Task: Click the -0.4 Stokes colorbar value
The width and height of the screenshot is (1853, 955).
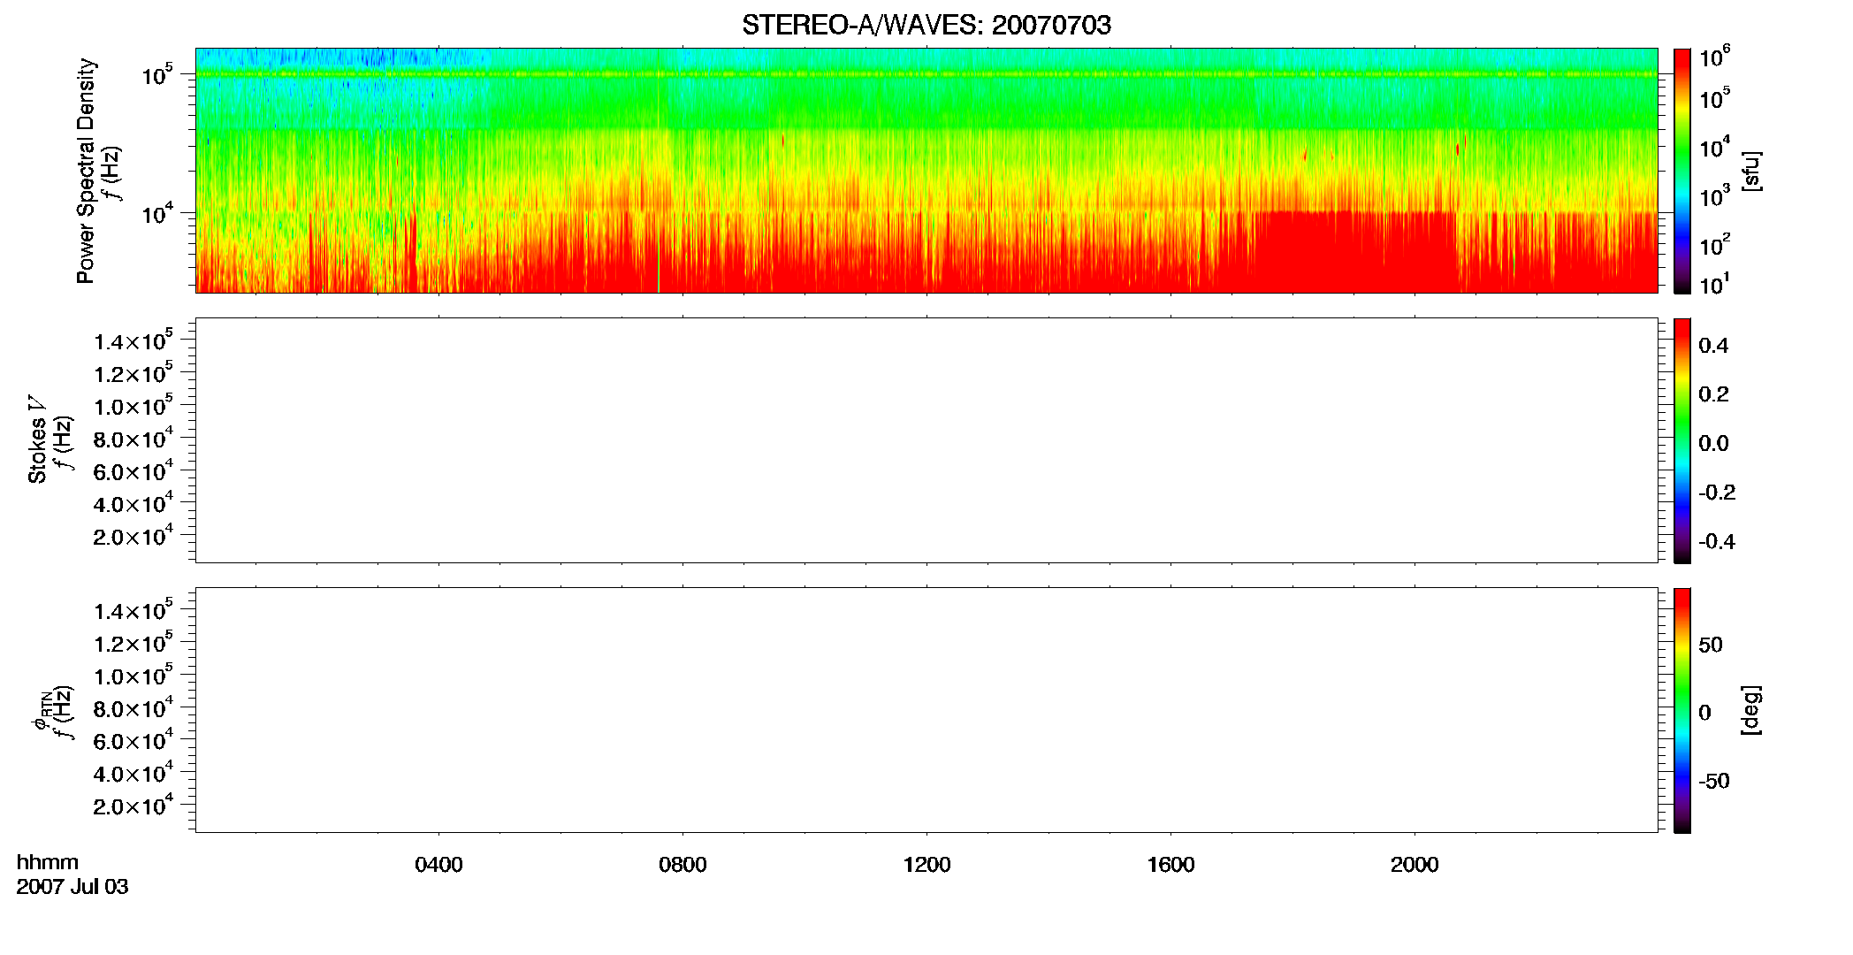Action: point(1716,542)
